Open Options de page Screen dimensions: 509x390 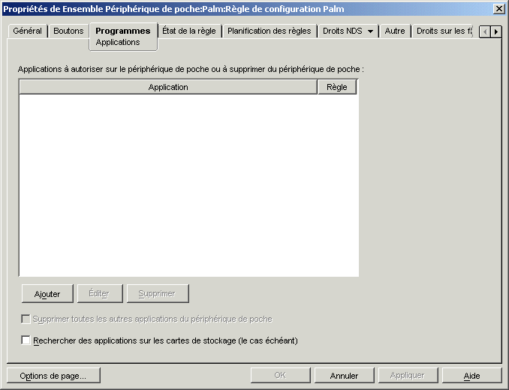(x=53, y=376)
